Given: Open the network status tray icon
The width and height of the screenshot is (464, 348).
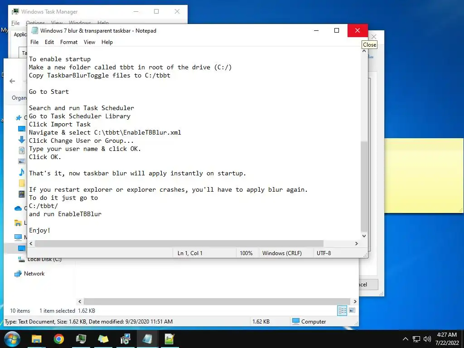Looking at the screenshot, I should coord(416,339).
